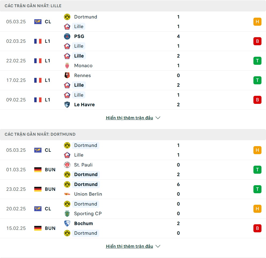This screenshot has width=266, height=258.
Task: Click the Le Havre club crest icon
Action: pos(67,104)
